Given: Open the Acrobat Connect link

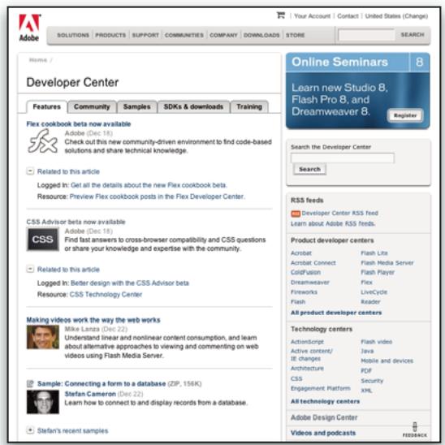Looking at the screenshot, I should pos(313,263).
